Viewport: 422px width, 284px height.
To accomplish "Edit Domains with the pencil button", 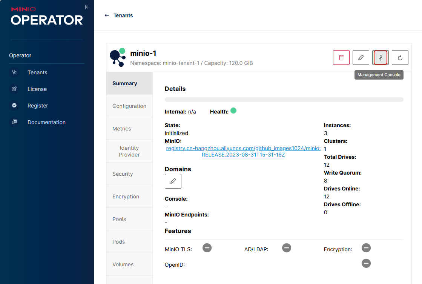I will click(x=173, y=181).
